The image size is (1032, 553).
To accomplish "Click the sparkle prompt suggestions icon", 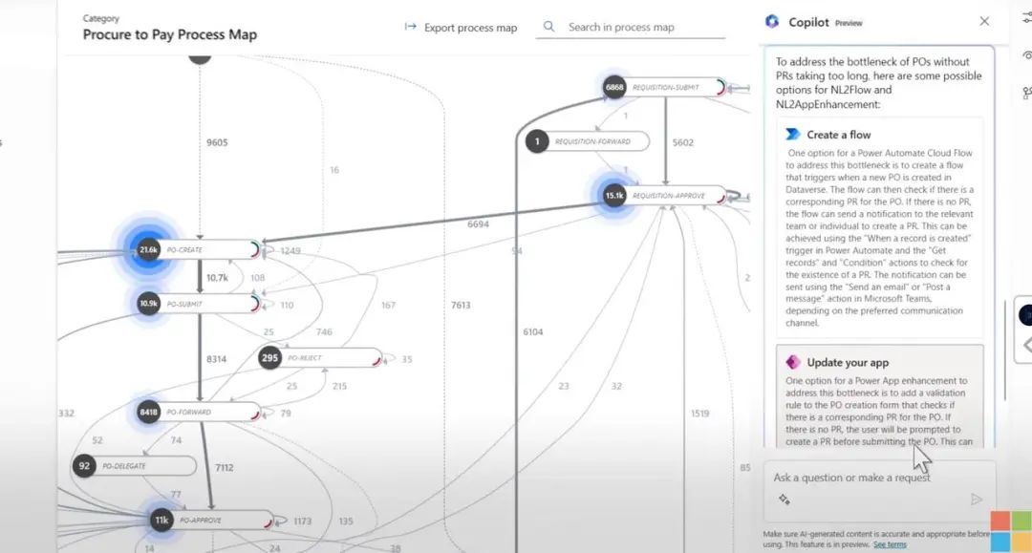I will coord(784,500).
